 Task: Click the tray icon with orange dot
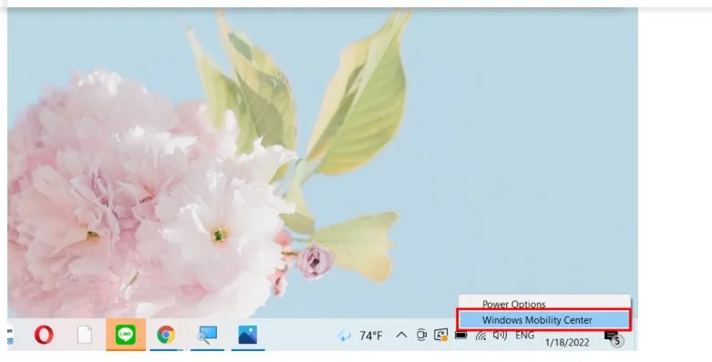tap(441, 336)
